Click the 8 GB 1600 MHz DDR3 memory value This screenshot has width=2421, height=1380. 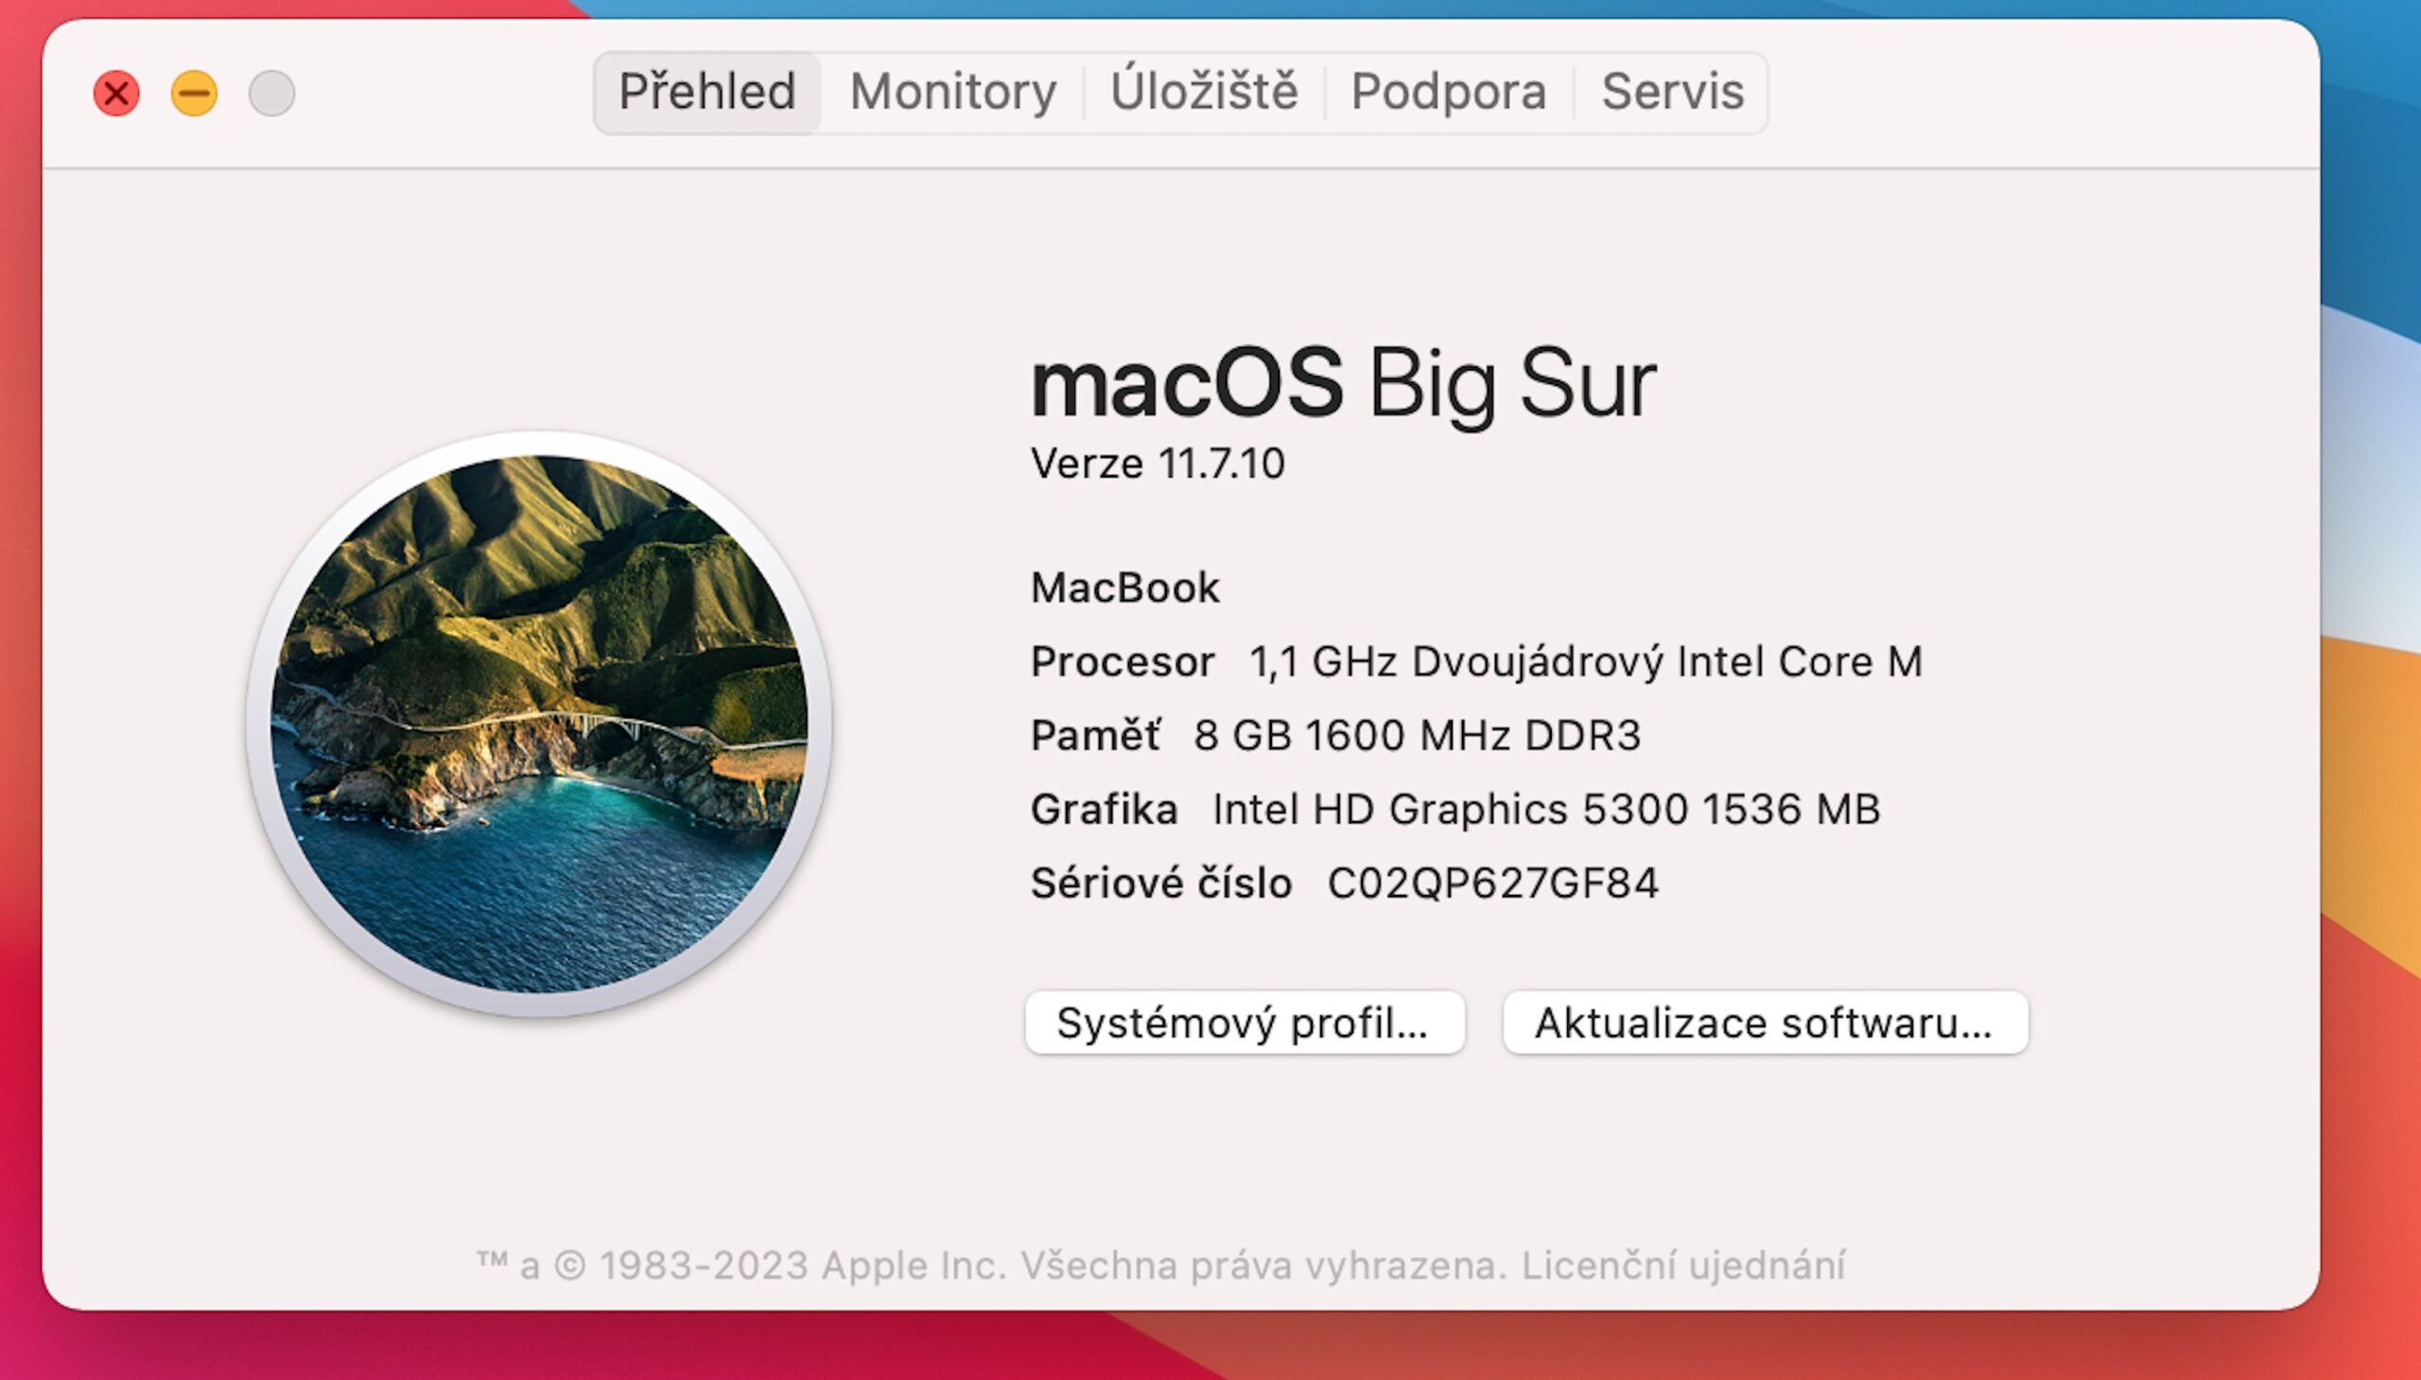[x=1417, y=736]
